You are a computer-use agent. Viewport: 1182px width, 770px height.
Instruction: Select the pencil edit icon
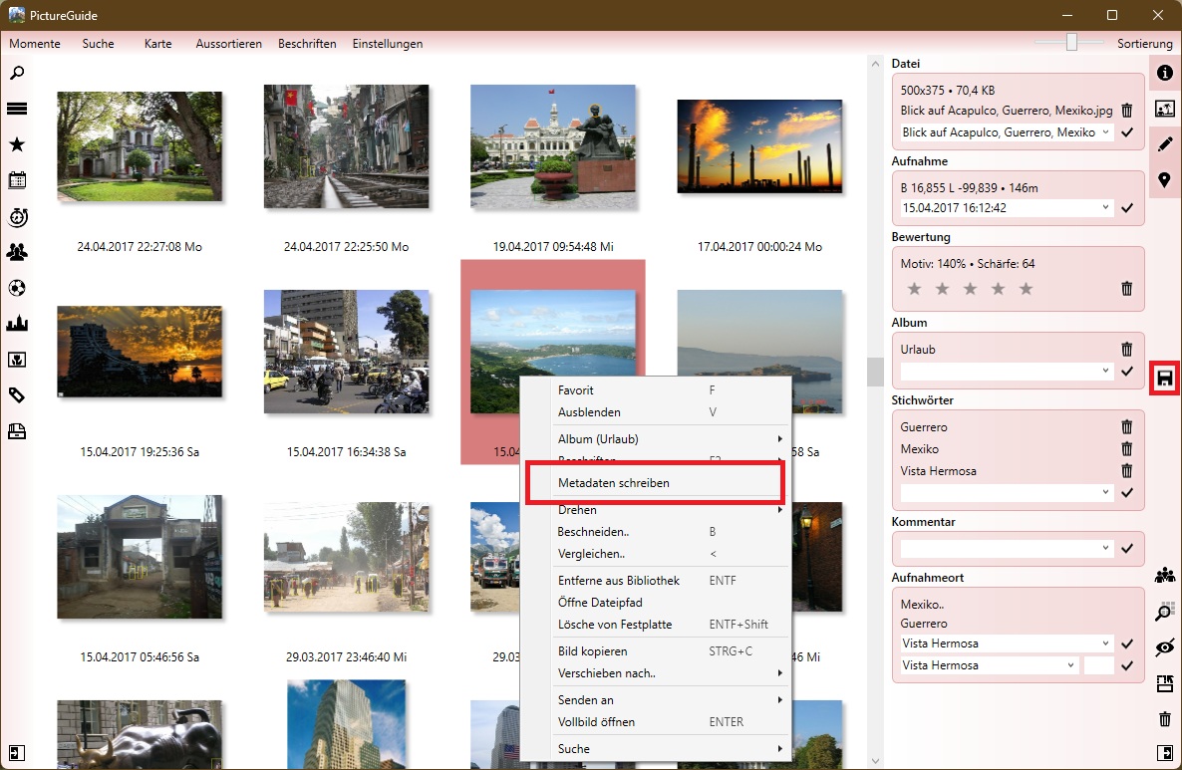[1163, 144]
